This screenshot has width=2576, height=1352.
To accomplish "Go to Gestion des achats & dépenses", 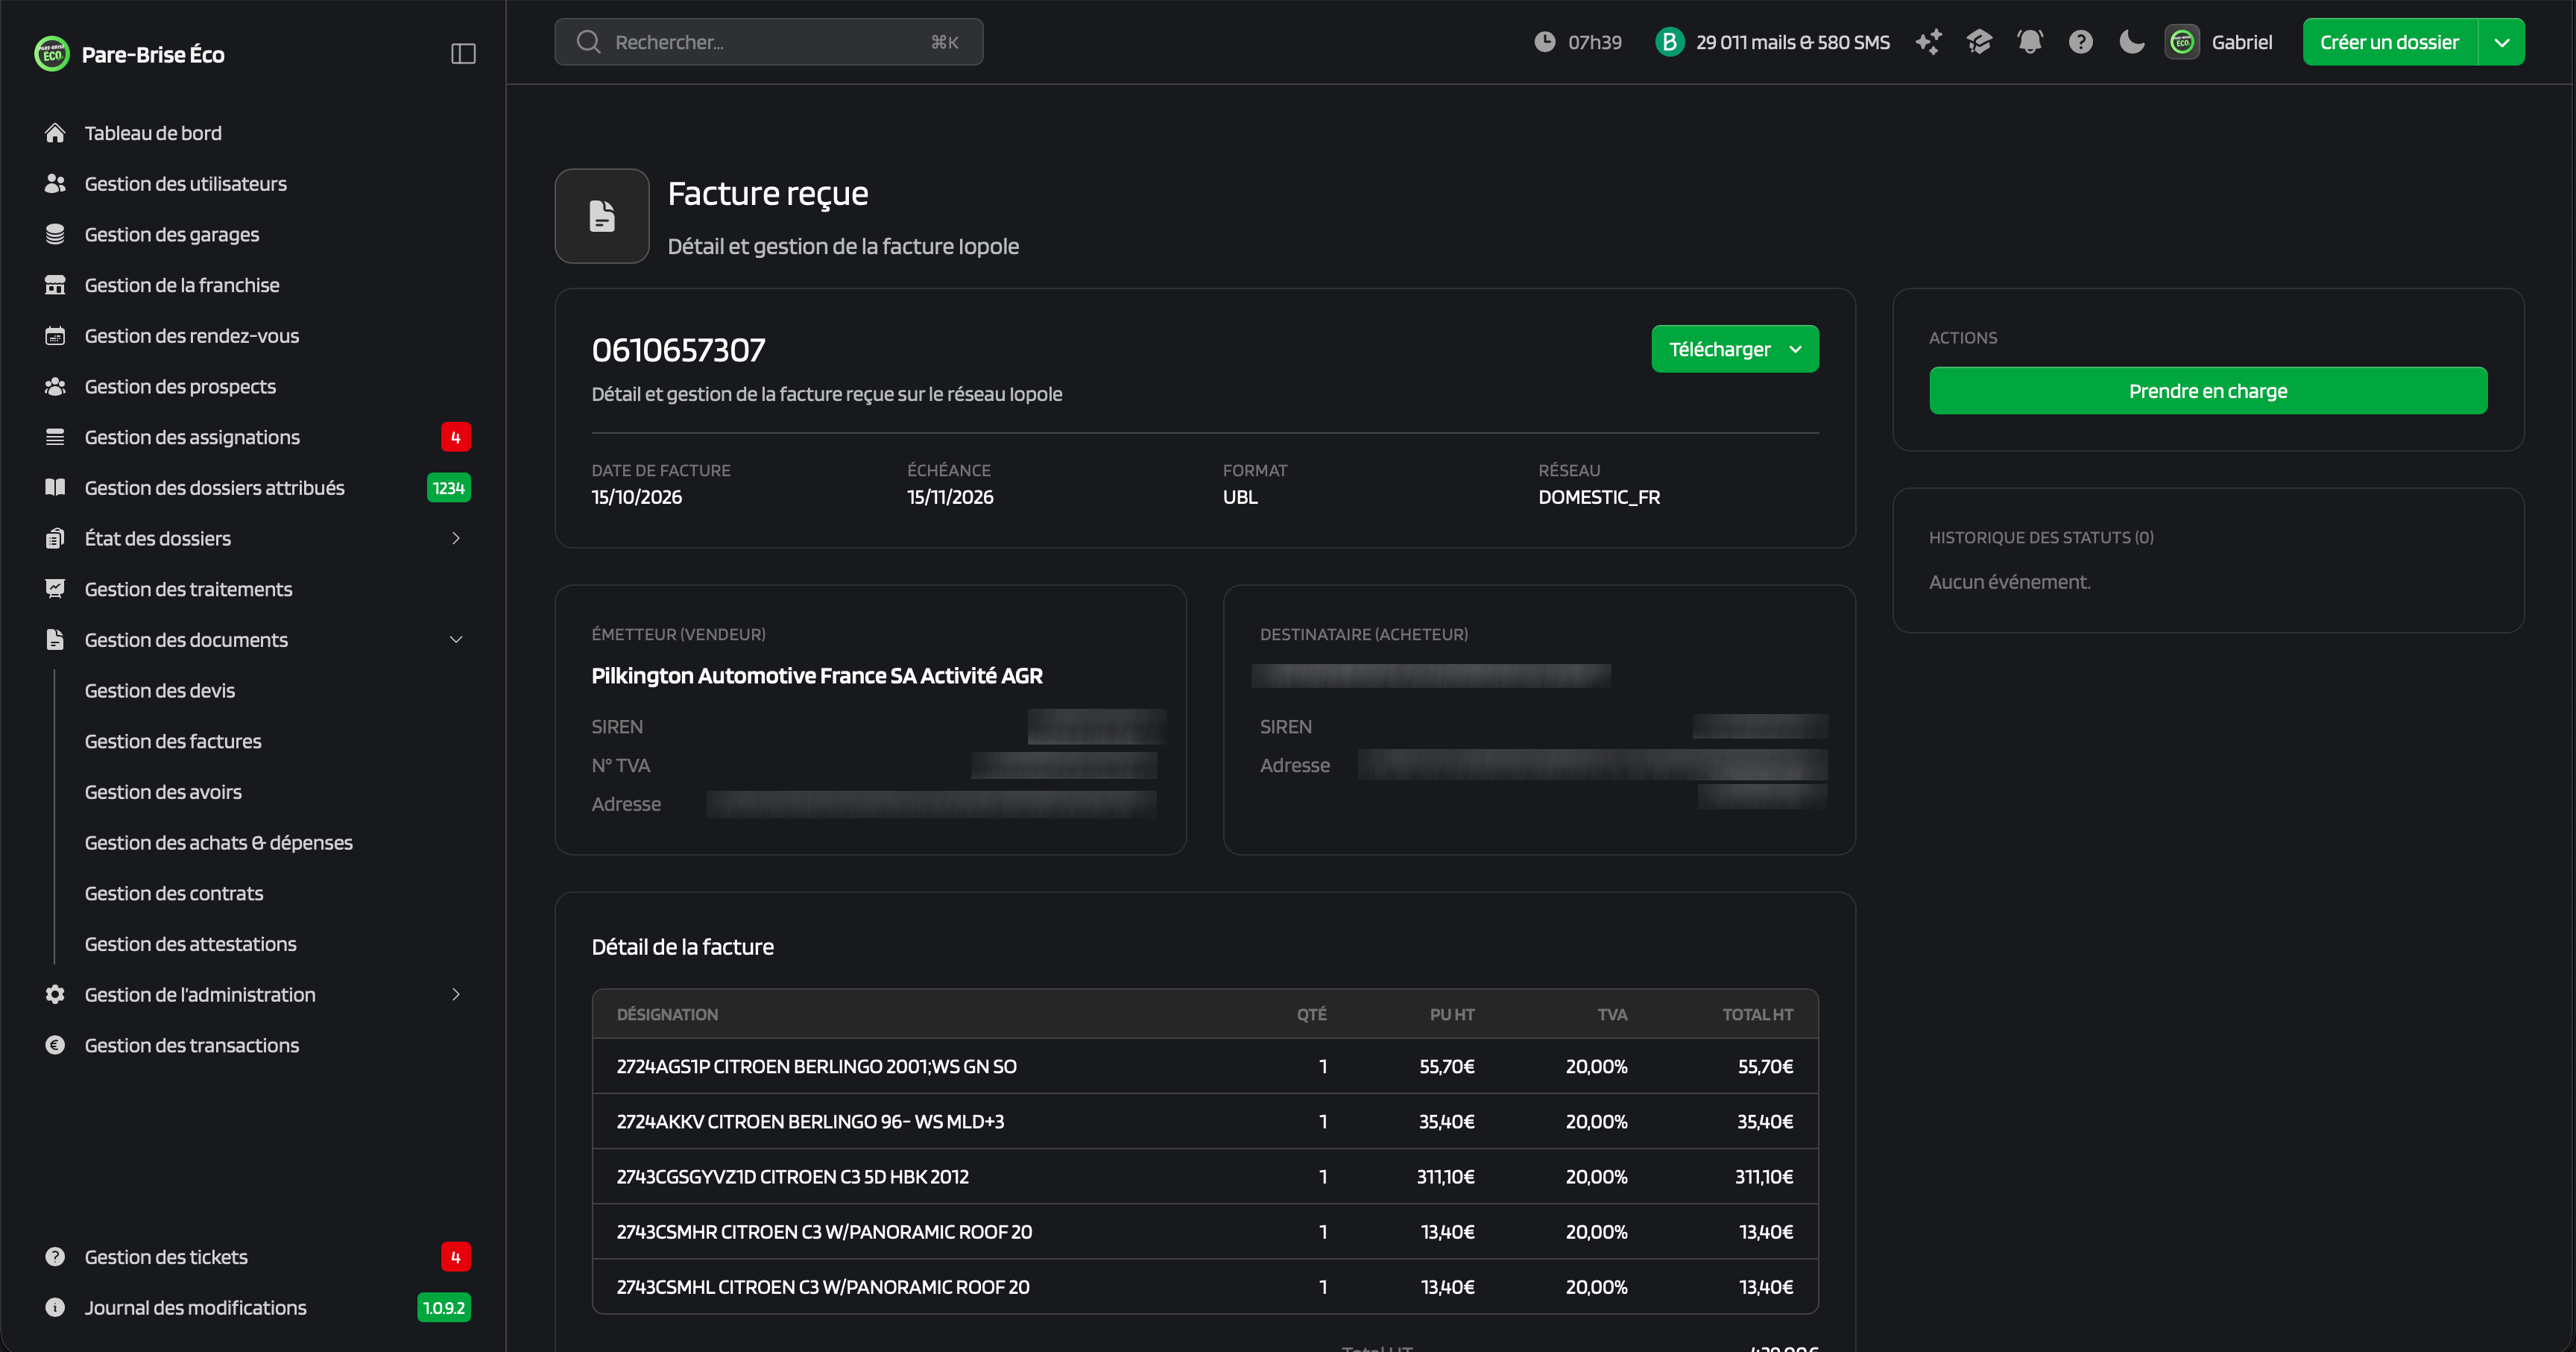I will (x=218, y=843).
